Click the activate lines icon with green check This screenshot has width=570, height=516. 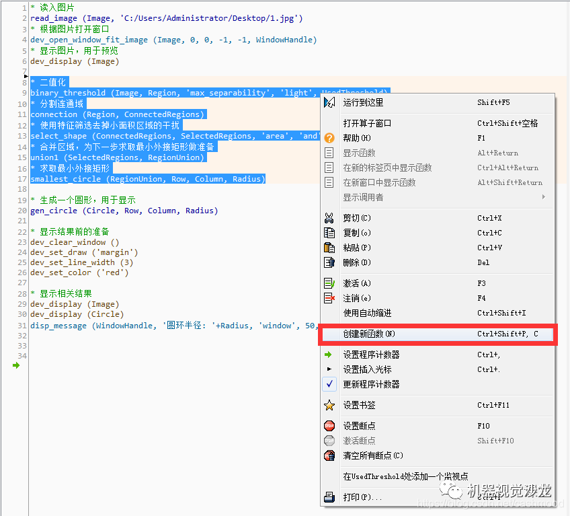[329, 283]
